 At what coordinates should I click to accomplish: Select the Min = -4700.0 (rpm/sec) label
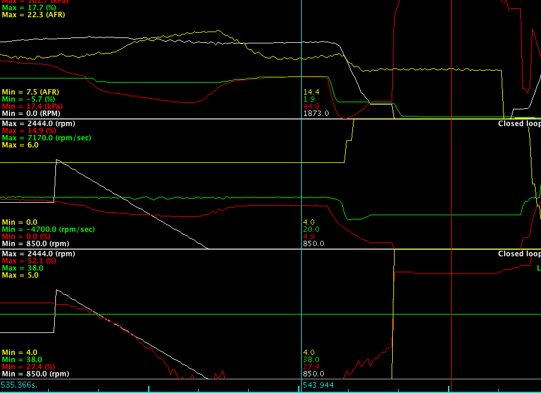tap(48, 229)
